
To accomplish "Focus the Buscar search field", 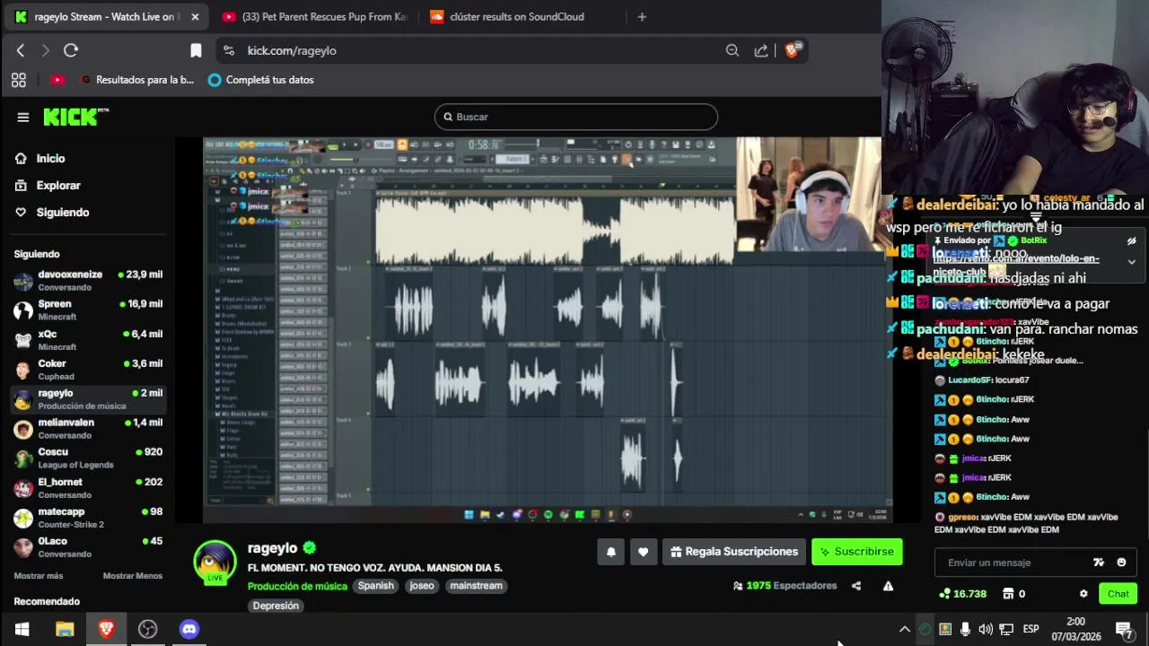I will (x=576, y=117).
